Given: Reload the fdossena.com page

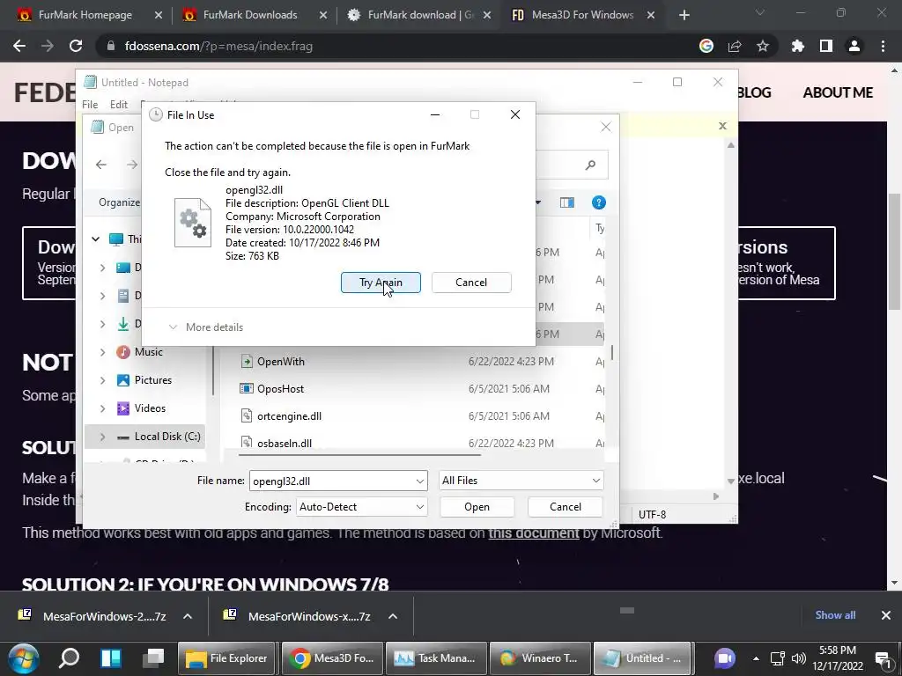Looking at the screenshot, I should (76, 46).
